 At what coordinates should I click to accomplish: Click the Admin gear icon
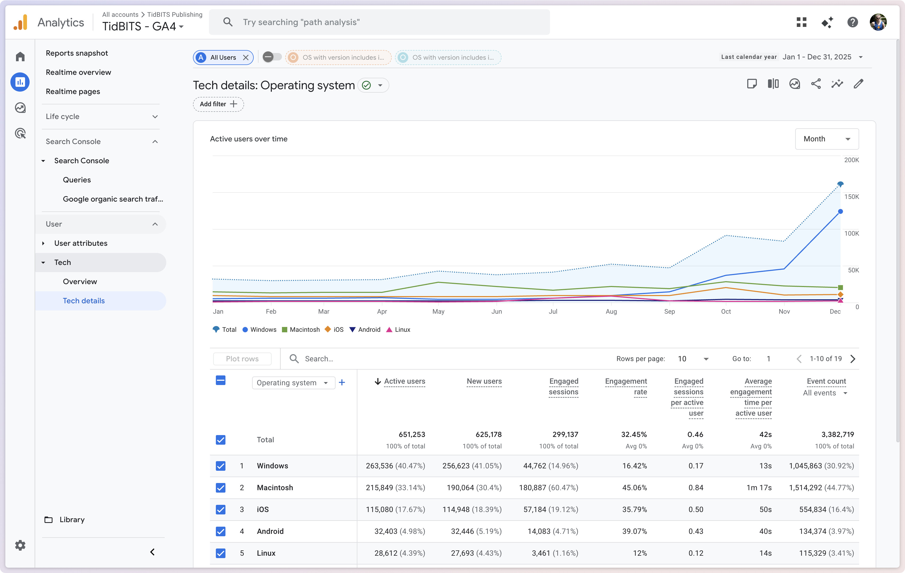click(20, 545)
